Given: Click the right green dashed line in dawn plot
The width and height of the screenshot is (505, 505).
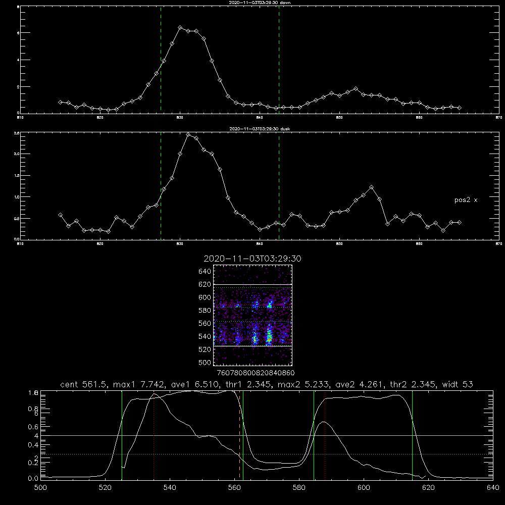Looking at the screenshot, I should point(279,60).
